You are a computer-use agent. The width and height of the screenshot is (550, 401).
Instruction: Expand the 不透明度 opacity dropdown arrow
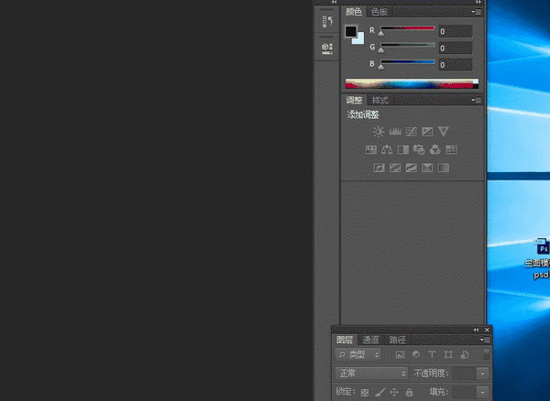(483, 374)
